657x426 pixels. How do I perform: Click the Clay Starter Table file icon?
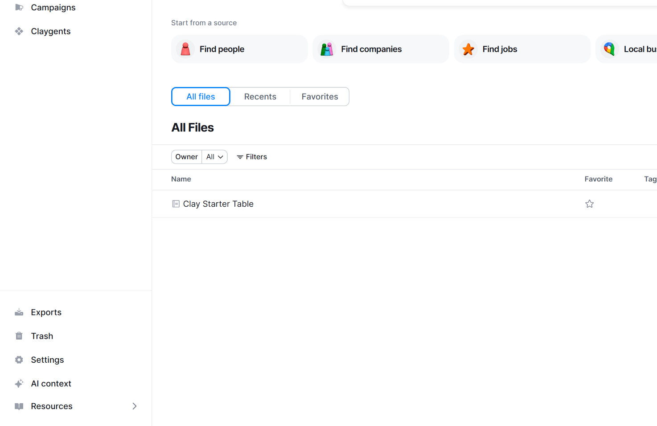pos(176,204)
